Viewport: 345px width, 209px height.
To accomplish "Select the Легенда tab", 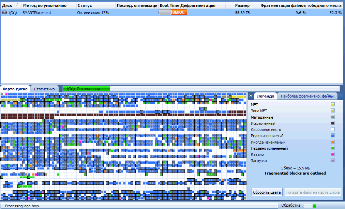I will coord(265,96).
